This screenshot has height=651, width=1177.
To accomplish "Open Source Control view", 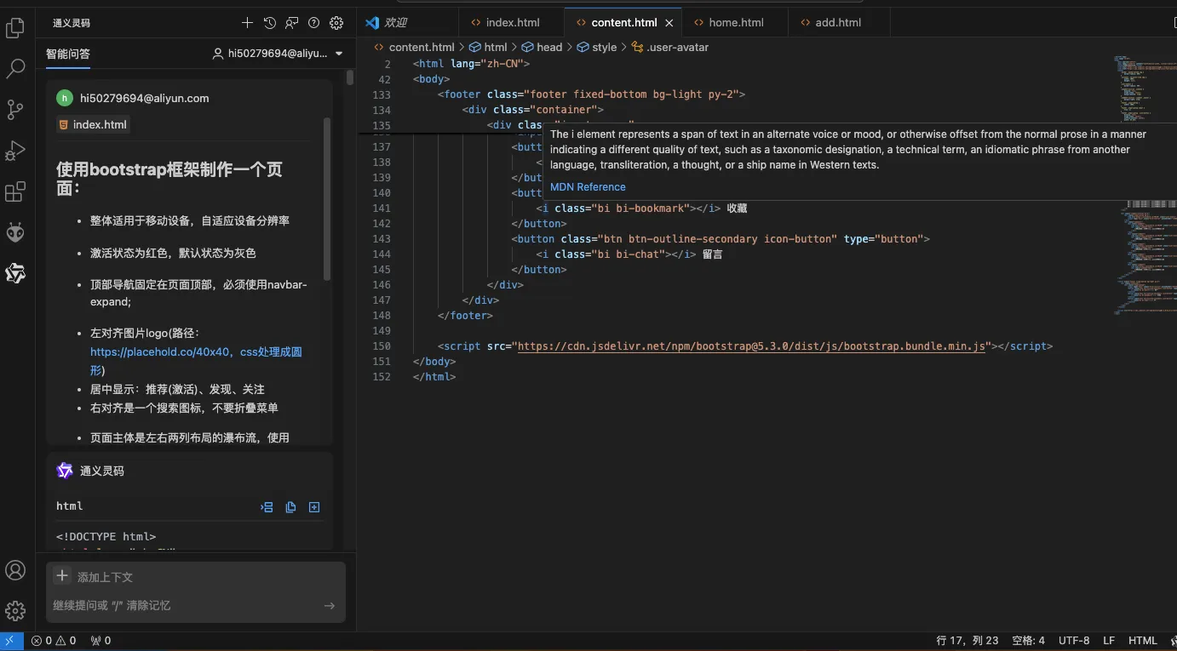I will [x=15, y=110].
